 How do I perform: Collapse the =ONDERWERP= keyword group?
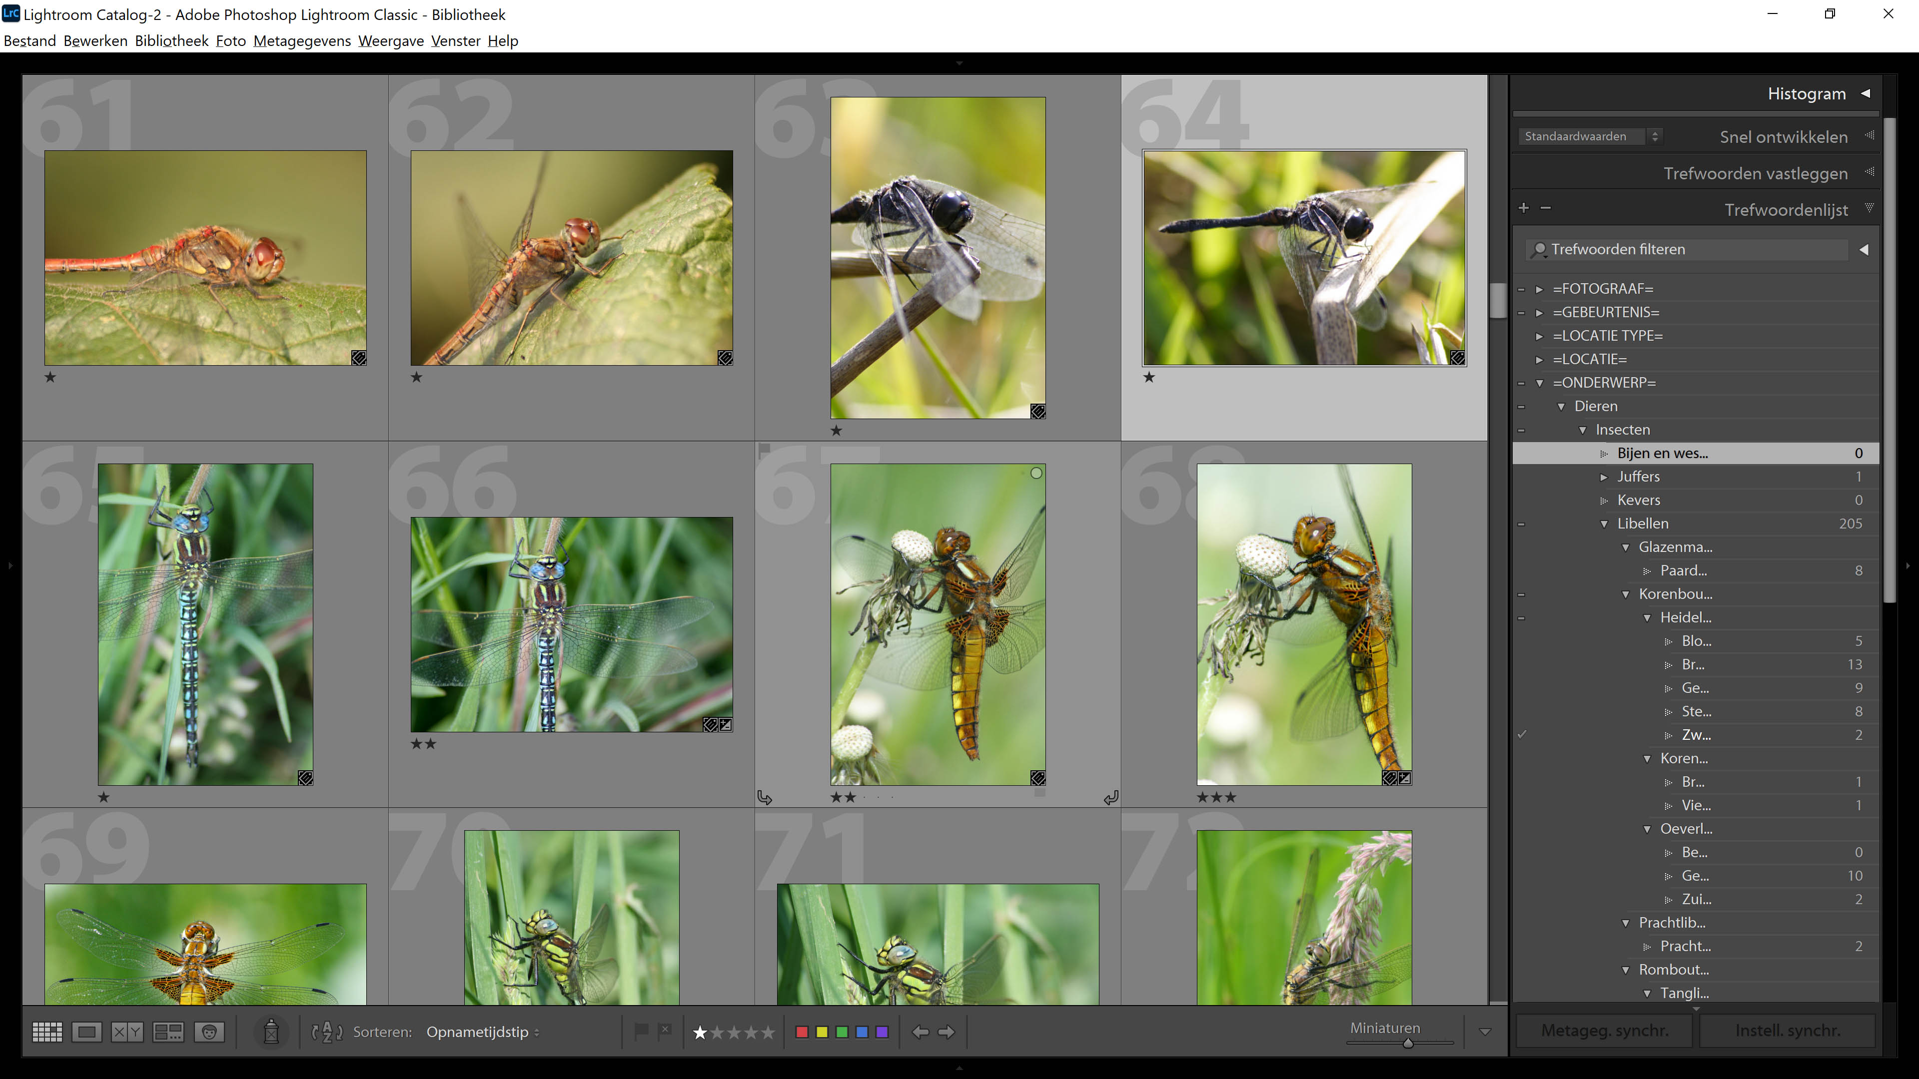pos(1540,384)
